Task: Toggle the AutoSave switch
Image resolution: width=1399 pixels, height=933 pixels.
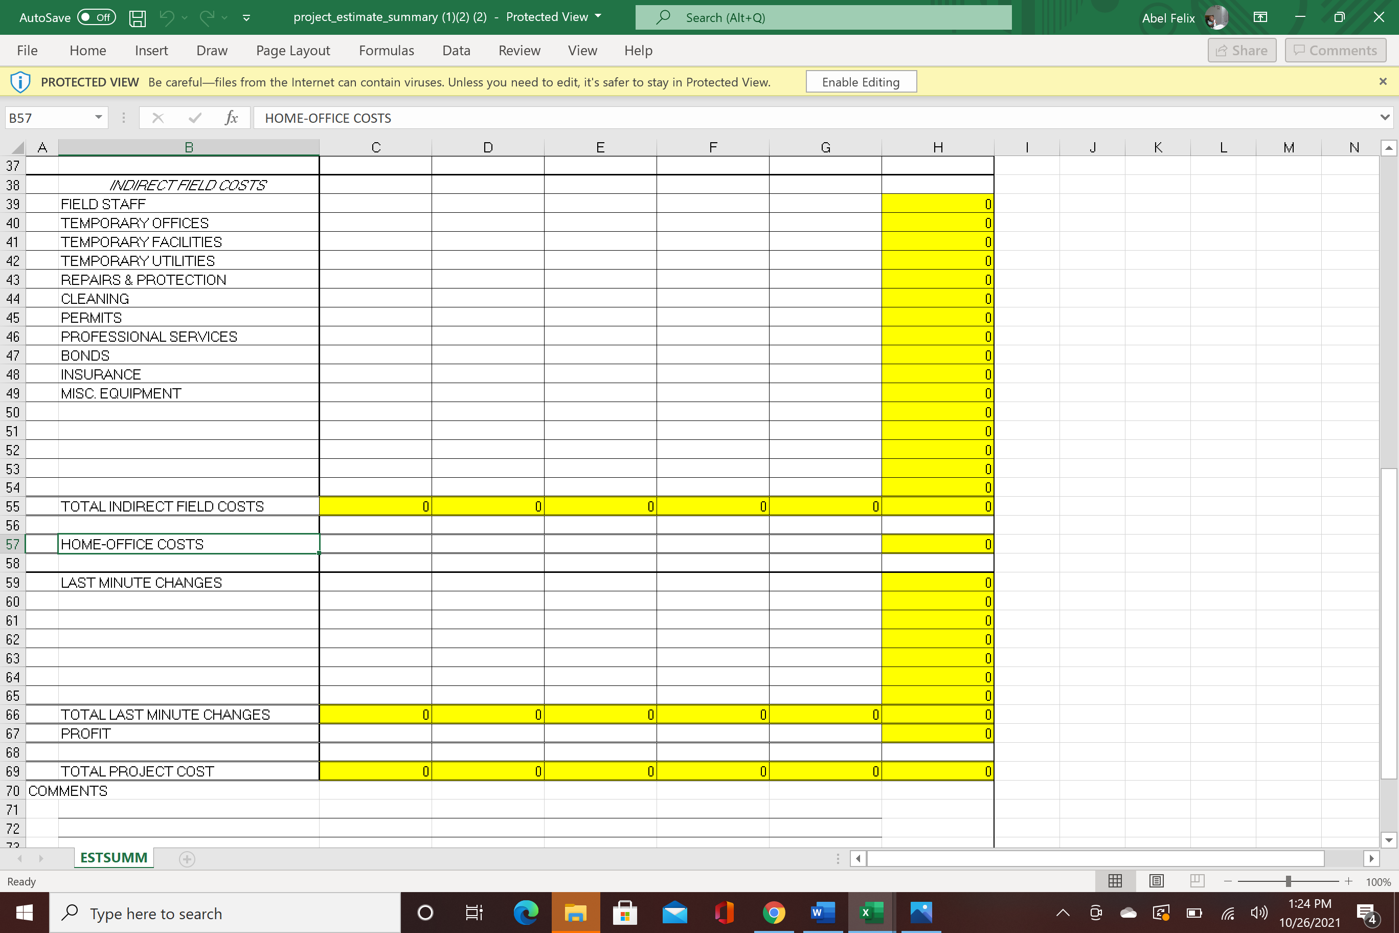Action: tap(96, 17)
